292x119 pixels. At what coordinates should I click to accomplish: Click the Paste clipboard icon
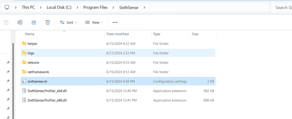pos(6,22)
